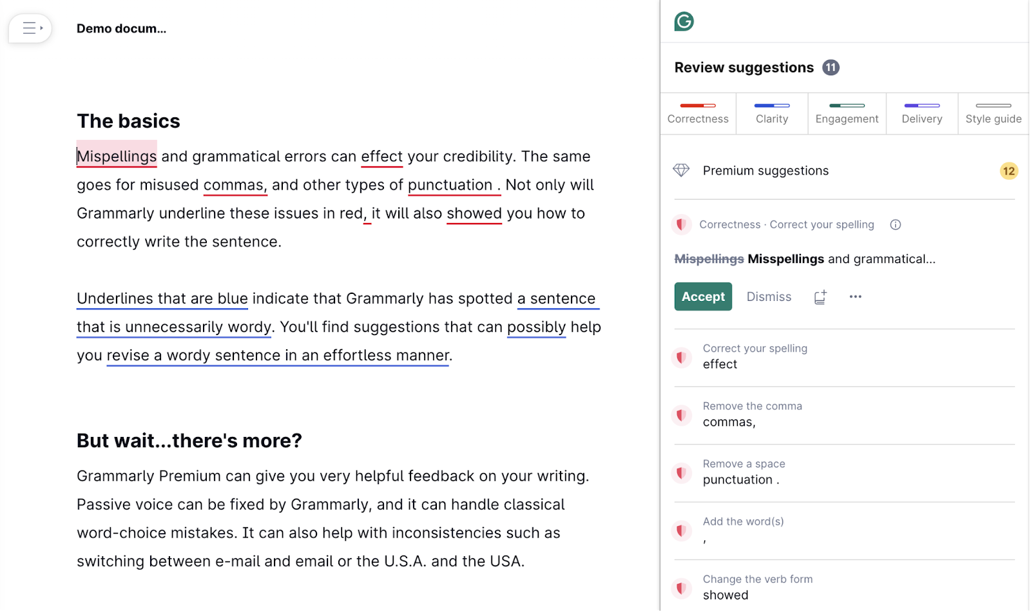1031x611 pixels.
Task: Click the Premium suggestions diamond icon
Action: coord(681,170)
